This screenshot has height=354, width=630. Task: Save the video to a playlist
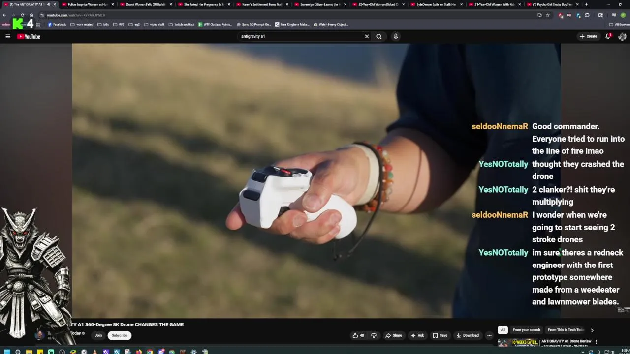[440, 335]
